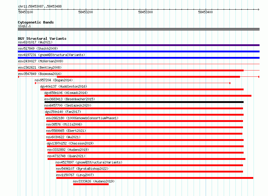The width and height of the screenshot is (268, 196).
Task: Select the blue nsv4197231 variant bar
Action: [139, 58]
